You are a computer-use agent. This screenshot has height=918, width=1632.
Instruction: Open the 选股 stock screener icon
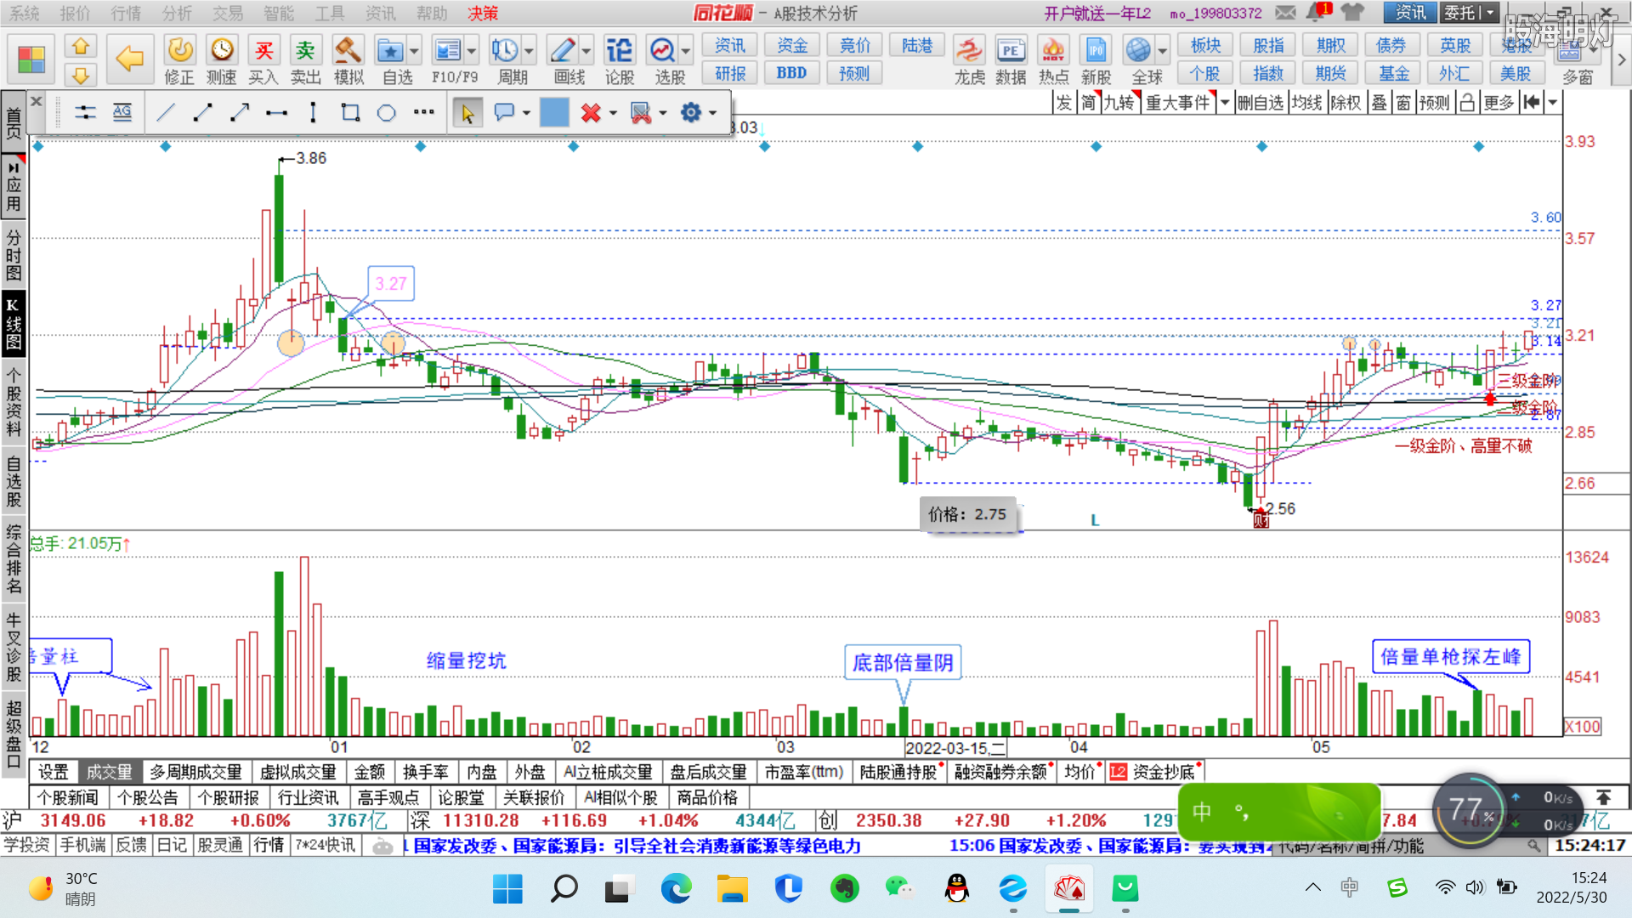click(x=662, y=50)
